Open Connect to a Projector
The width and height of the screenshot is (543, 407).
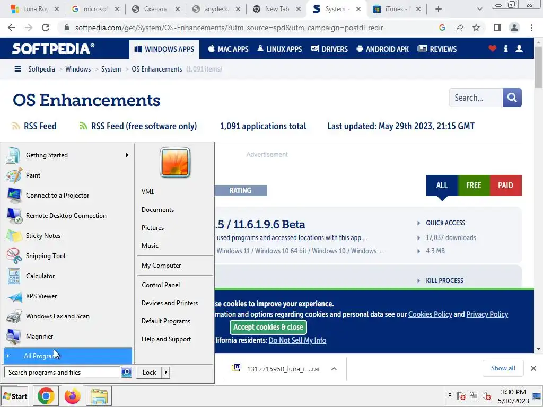click(68, 196)
